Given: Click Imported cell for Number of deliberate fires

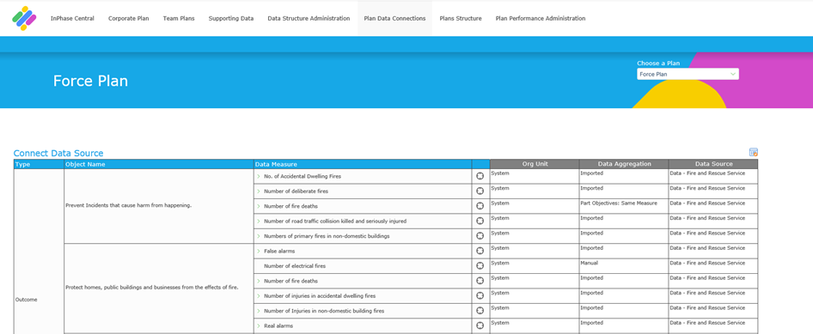Looking at the screenshot, I should [624, 191].
